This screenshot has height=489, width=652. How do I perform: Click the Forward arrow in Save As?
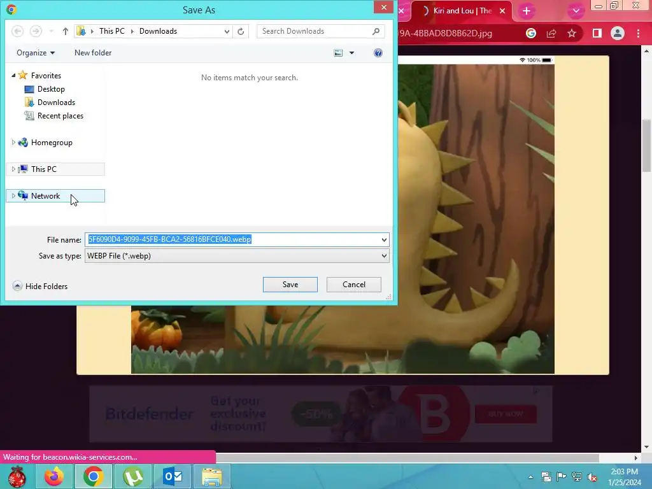(36, 31)
